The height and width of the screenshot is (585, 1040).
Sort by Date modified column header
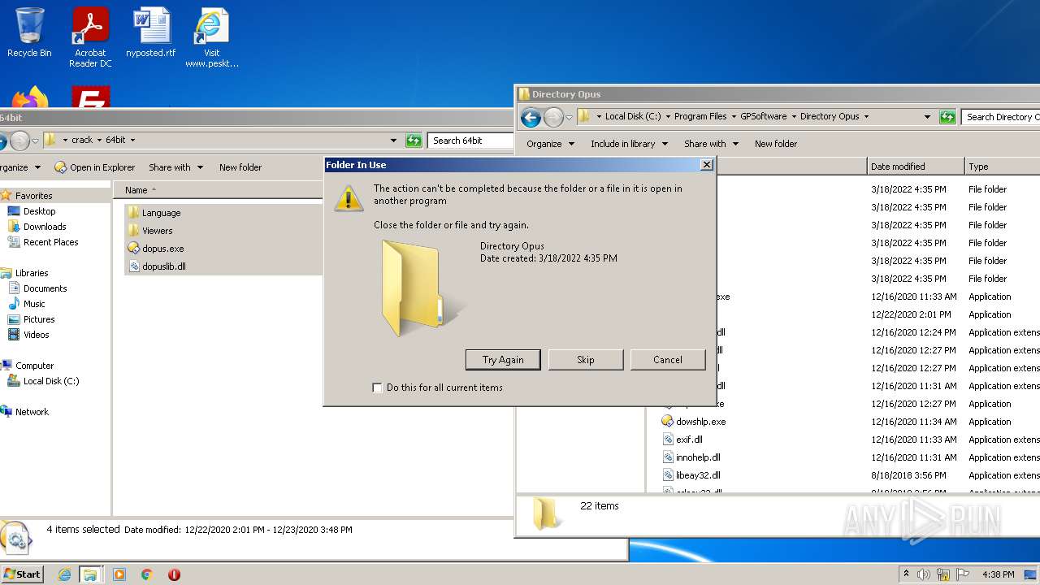[x=916, y=167]
